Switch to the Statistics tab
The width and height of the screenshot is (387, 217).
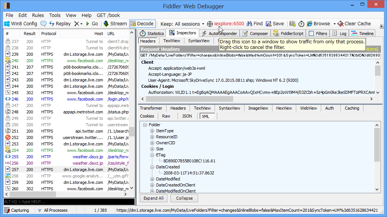[152, 34]
